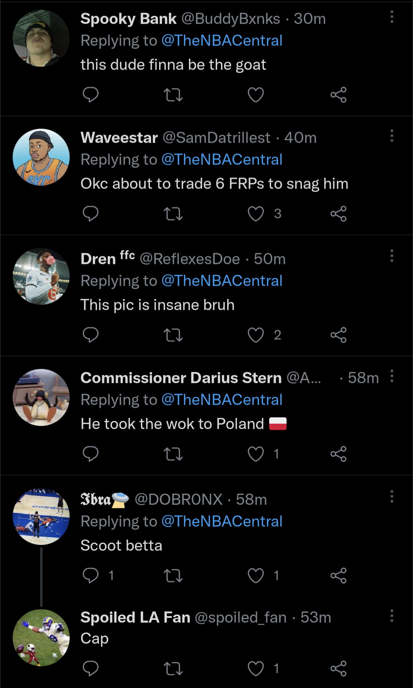
Task: Like Waveestar's tweet with 3 likes
Action: 256,214
